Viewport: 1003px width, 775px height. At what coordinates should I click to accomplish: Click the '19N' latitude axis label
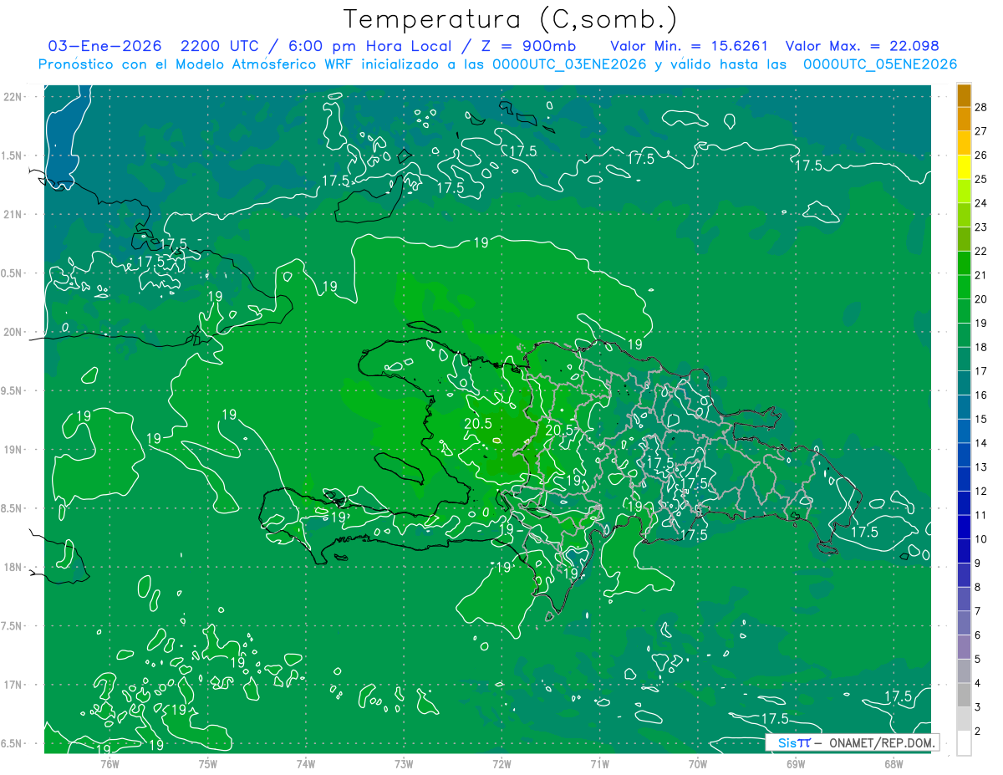[13, 450]
